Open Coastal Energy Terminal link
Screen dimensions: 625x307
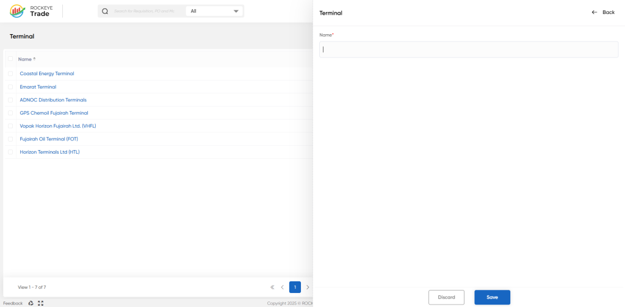[47, 74]
